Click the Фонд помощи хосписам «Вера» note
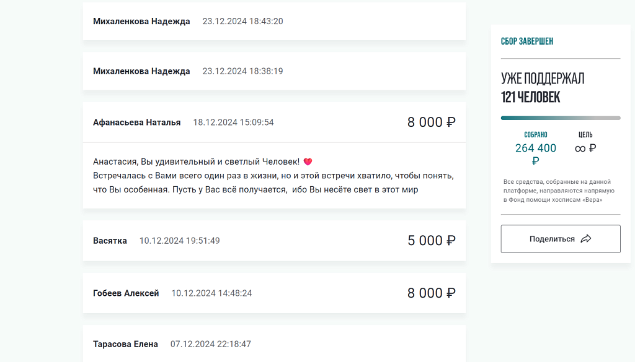Image resolution: width=635 pixels, height=362 pixels. click(x=559, y=191)
